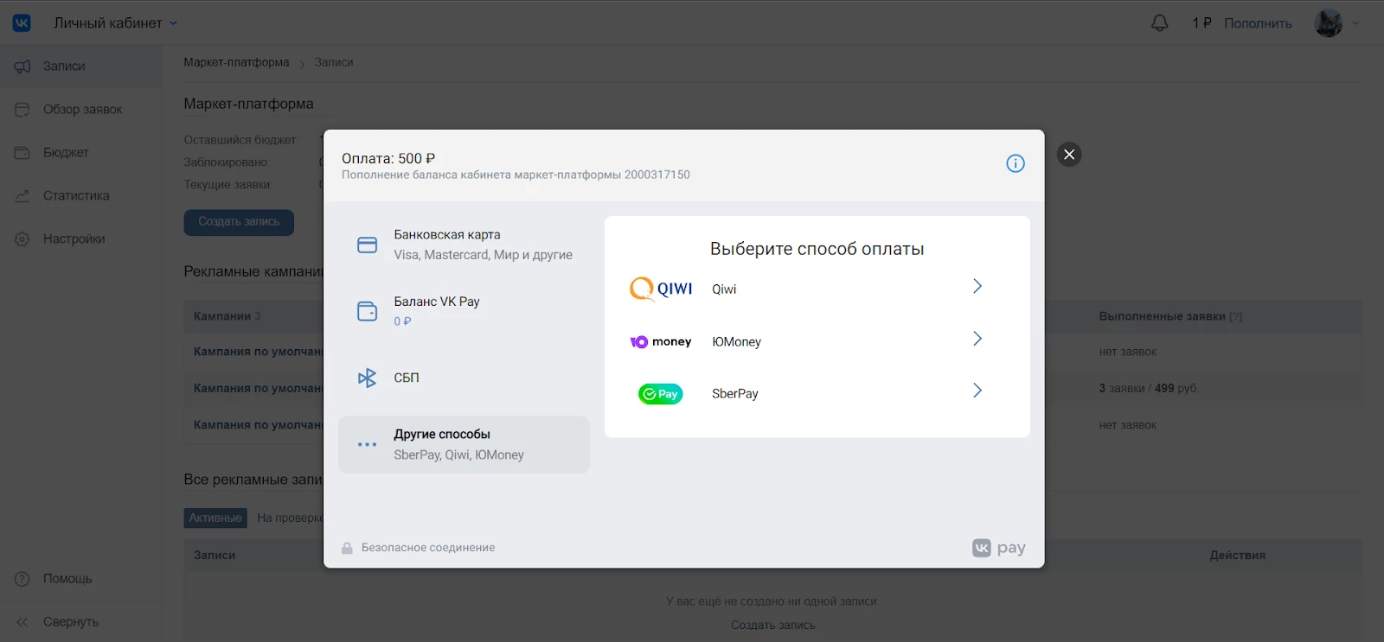Image resolution: width=1384 pixels, height=642 pixels.
Task: Click the megaphone Записи icon
Action: [22, 67]
